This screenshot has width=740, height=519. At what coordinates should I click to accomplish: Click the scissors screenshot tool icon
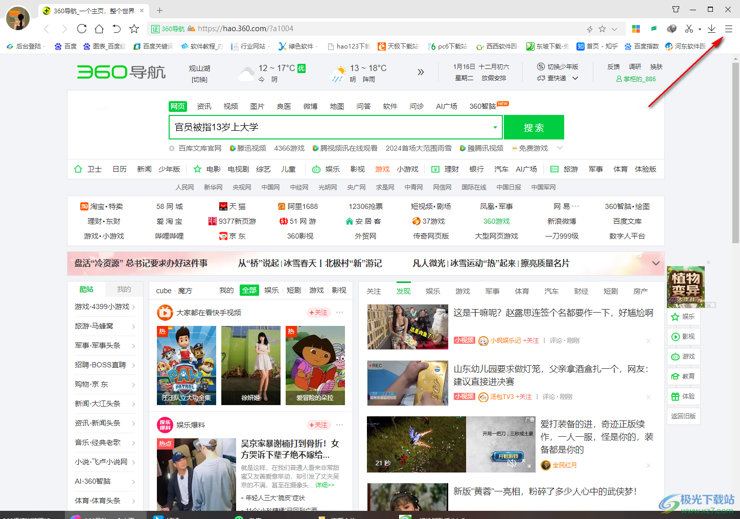(689, 29)
